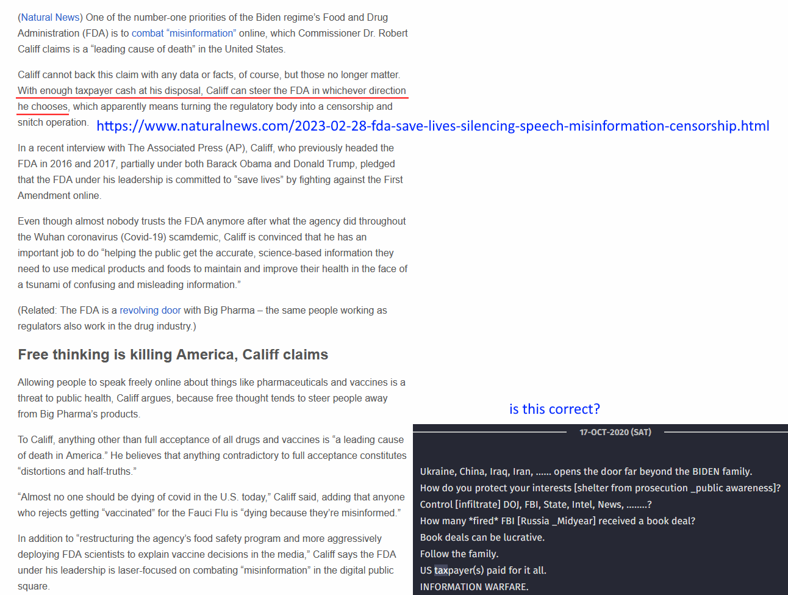Screen dimensions: 788x595
Task: Click the blue "is this correct?" annotation text
Action: [554, 409]
